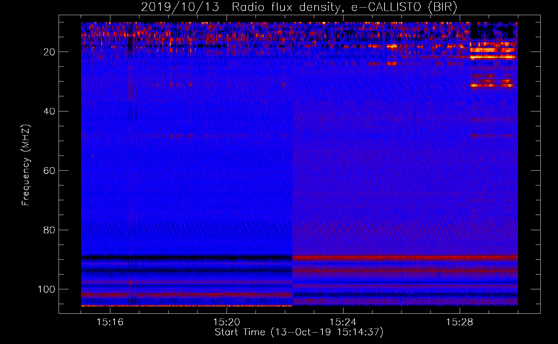Click the 15:28 time tick label
The image size is (558, 344).
pyautogui.click(x=459, y=322)
